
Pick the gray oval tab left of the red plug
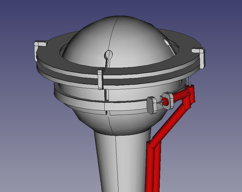[152, 105]
